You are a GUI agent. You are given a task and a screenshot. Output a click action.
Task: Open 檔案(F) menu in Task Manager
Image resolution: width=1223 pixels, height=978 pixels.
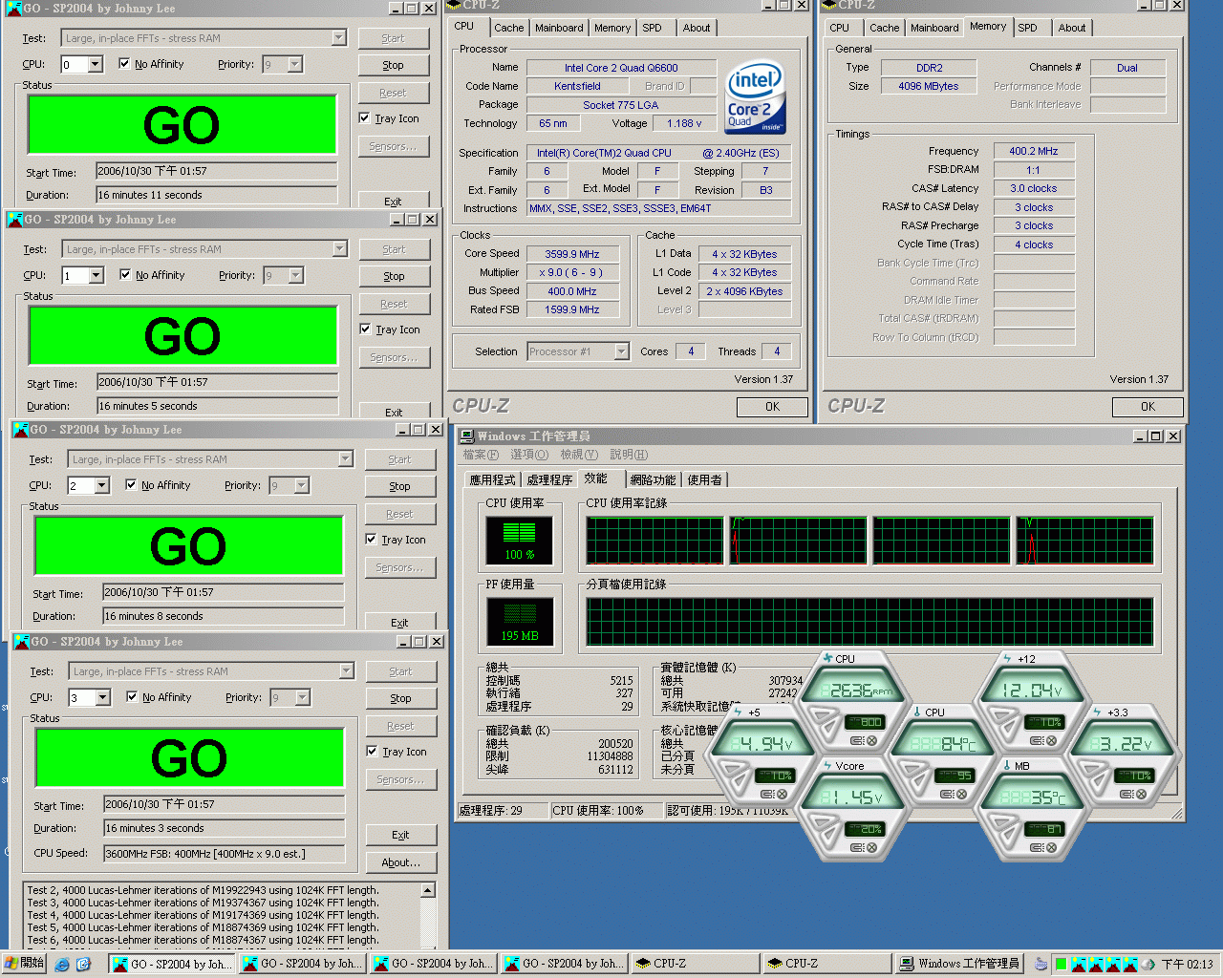[480, 455]
